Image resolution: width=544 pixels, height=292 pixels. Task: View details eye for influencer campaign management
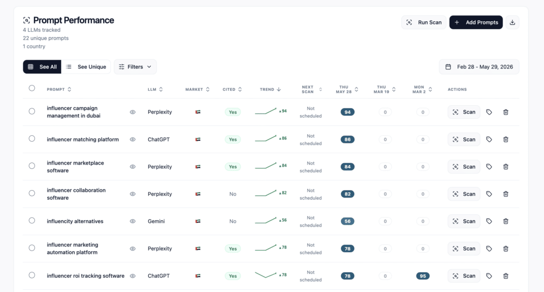pos(132,112)
